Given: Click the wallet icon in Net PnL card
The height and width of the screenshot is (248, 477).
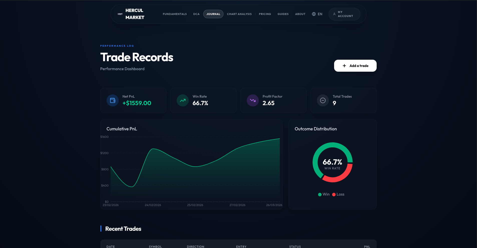Looking at the screenshot, I should 113,100.
